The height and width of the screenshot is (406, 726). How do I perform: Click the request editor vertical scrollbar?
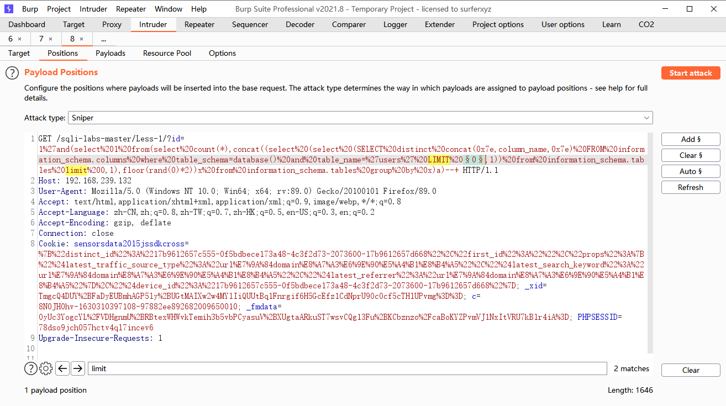click(x=650, y=243)
